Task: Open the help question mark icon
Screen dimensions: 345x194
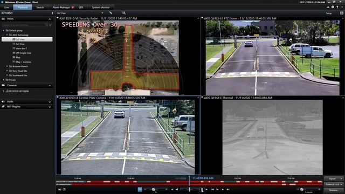Action: click(x=337, y=7)
